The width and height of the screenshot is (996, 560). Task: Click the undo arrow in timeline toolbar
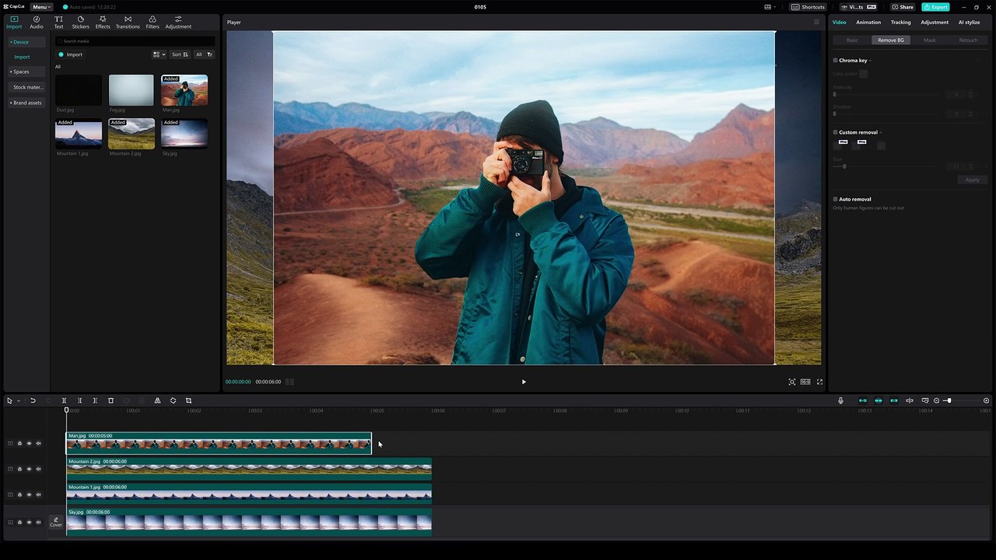click(x=33, y=401)
